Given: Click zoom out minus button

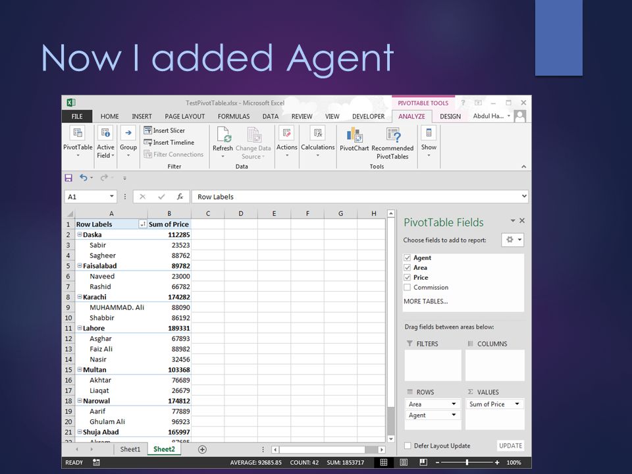Looking at the screenshot, I should click(x=437, y=463).
